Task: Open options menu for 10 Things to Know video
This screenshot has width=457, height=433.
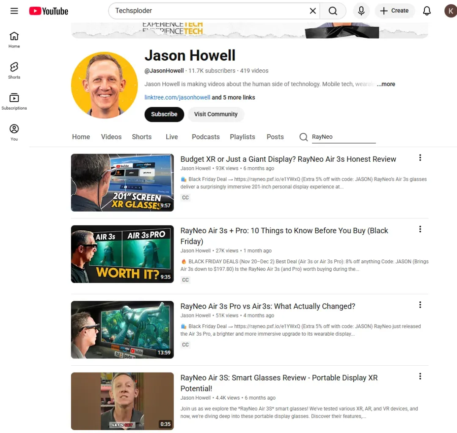Action: tap(420, 229)
